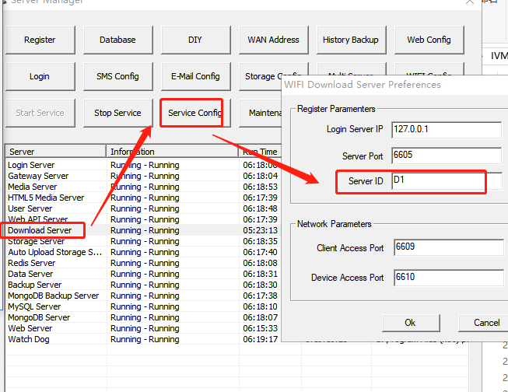The width and height of the screenshot is (508, 392).
Task: Open WAN Address settings
Action: click(x=273, y=40)
